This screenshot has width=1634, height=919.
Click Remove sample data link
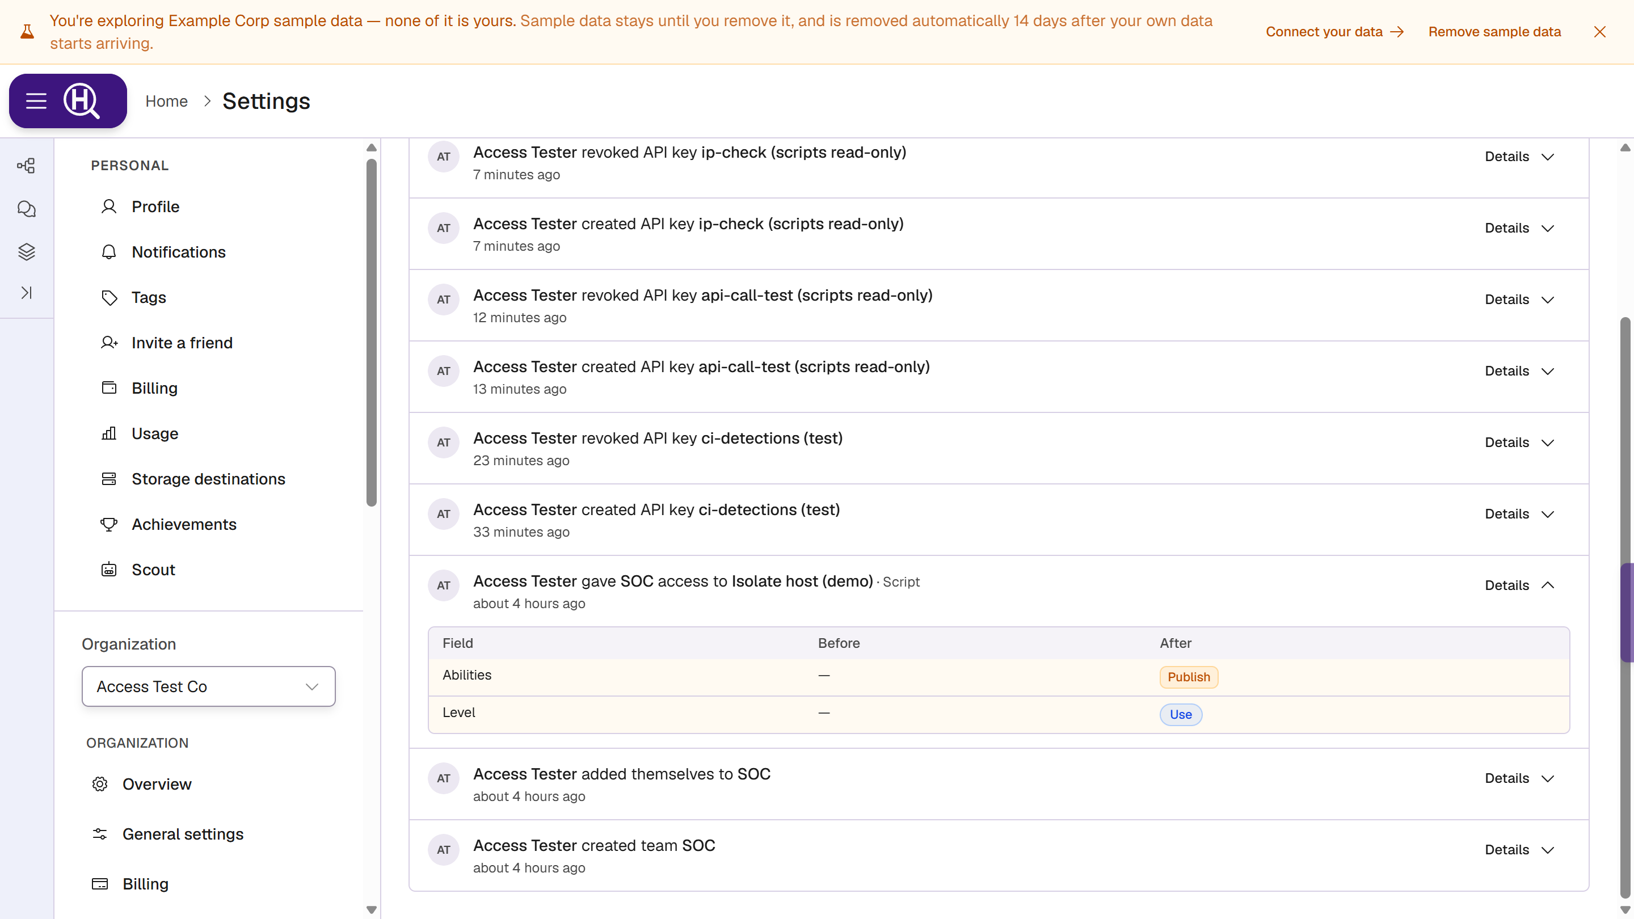pyautogui.click(x=1494, y=32)
